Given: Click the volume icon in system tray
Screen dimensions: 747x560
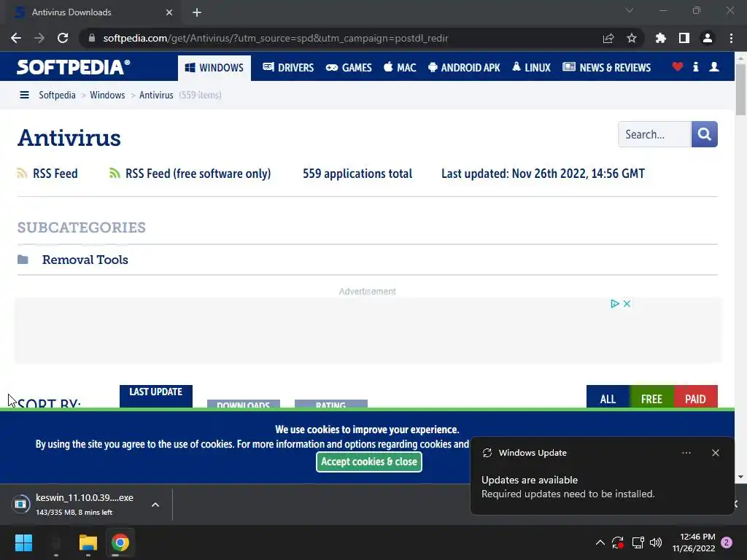Looking at the screenshot, I should pyautogui.click(x=656, y=542).
